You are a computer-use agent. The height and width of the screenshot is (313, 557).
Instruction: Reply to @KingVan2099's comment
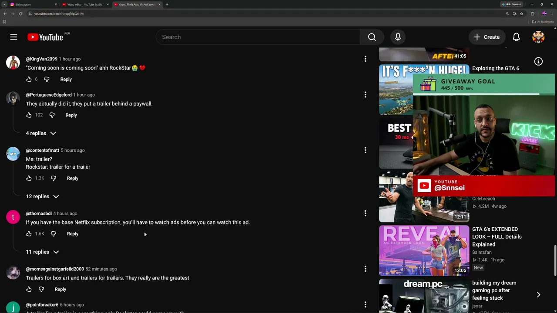(66, 79)
